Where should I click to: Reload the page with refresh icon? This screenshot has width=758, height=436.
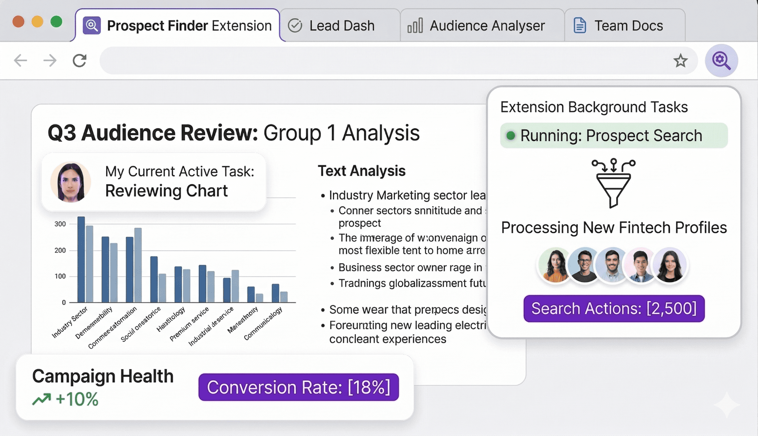tap(80, 60)
